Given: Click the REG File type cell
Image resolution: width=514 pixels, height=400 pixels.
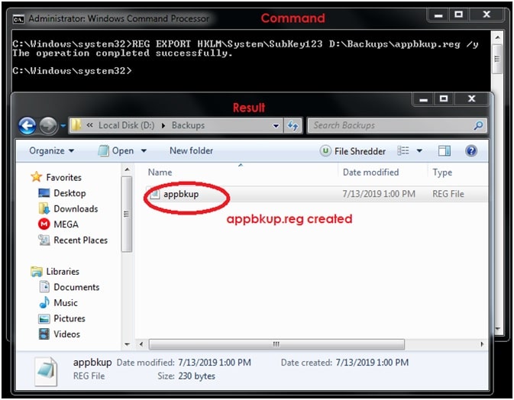Looking at the screenshot, I should pos(448,194).
